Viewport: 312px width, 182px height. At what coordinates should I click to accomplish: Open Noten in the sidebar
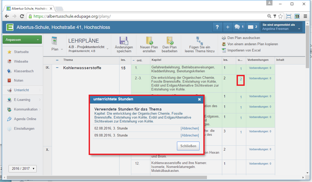pos(18,81)
